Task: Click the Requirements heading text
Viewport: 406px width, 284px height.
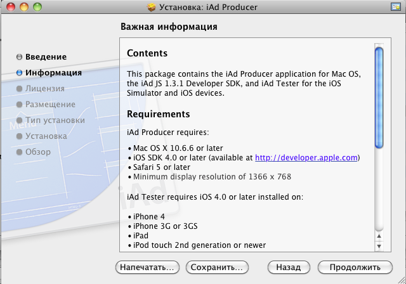Action: pos(159,115)
